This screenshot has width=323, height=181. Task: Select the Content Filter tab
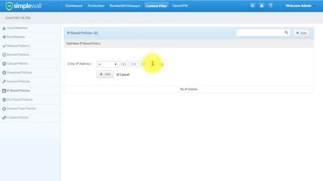156,6
